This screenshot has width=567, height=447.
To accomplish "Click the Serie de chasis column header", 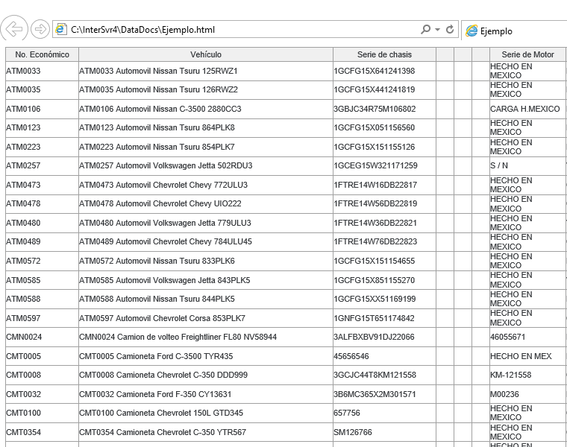I will tap(383, 54).
